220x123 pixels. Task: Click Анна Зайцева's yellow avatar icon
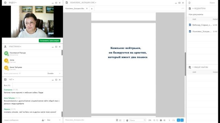coord(6,68)
